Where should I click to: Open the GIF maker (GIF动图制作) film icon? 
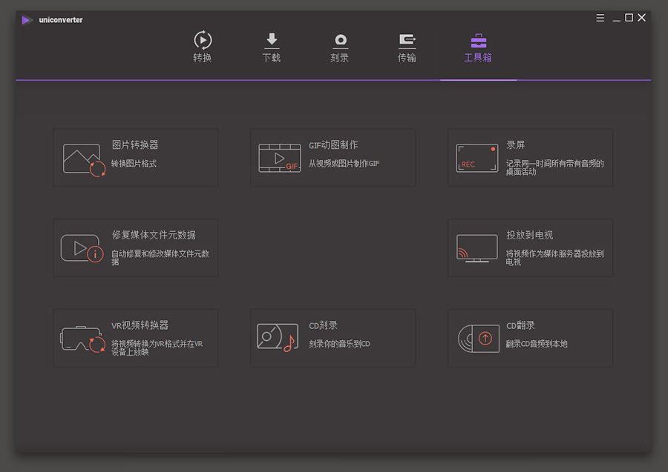tap(279, 158)
